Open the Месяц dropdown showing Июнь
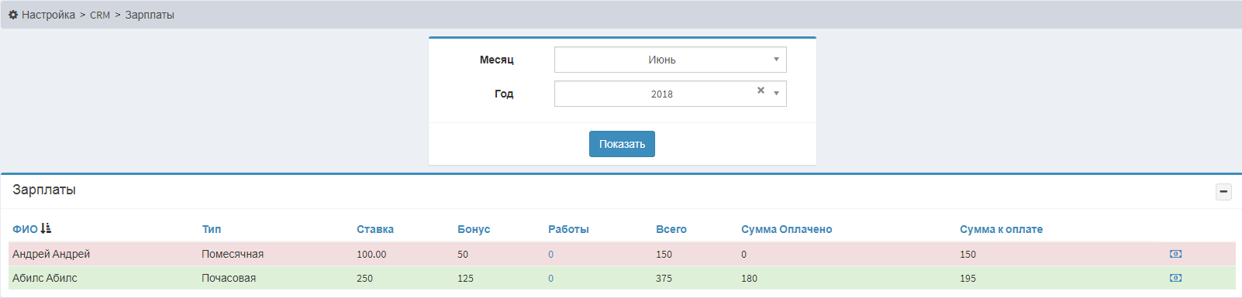The width and height of the screenshot is (1242, 298). [671, 60]
